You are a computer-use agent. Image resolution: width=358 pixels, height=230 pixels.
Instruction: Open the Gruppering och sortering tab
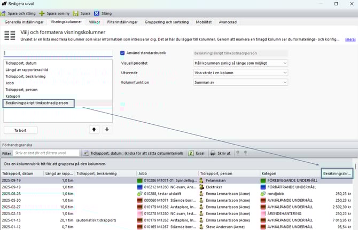[x=167, y=22]
